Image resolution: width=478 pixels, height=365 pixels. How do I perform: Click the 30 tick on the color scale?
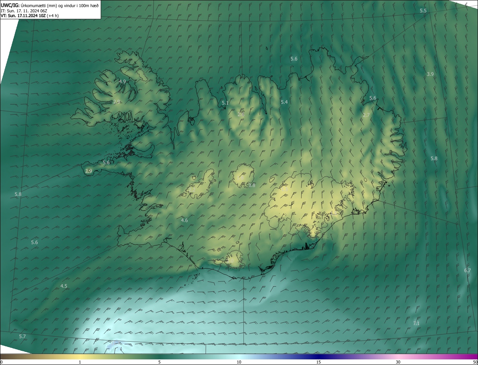pos(398,362)
